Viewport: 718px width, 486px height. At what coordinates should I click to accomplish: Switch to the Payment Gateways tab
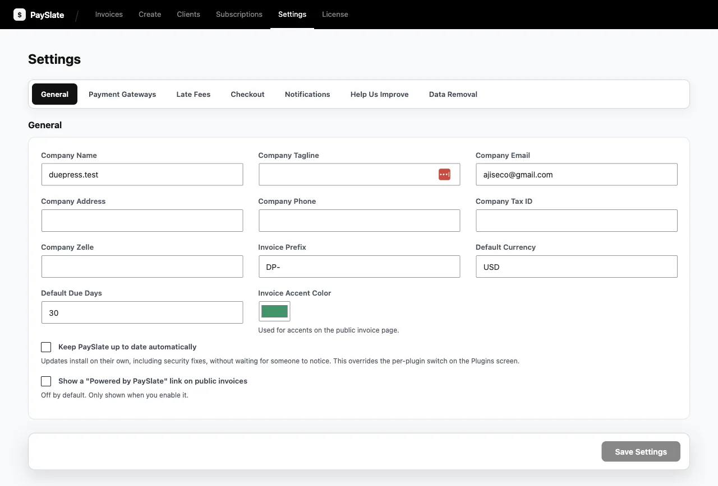[x=122, y=94]
